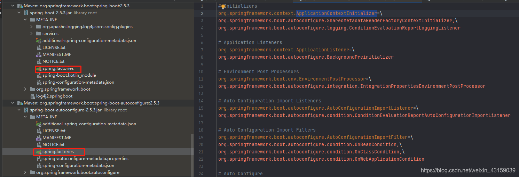Click the JSON file icon of additional-spring-configuration-metadata.json in spring-boot jar
This screenshot has width=519, height=177.
click(39, 41)
